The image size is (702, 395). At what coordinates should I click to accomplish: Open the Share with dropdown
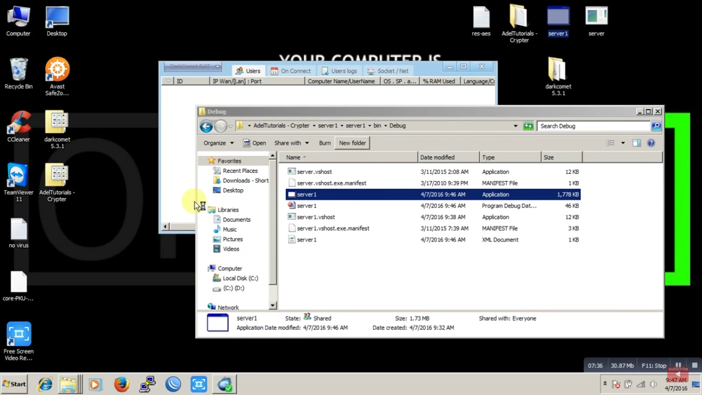click(291, 143)
